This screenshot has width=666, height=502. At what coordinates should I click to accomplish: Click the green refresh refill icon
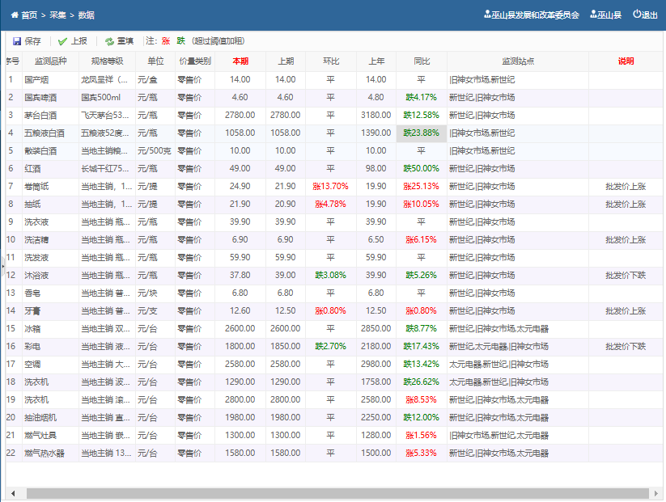pyautogui.click(x=109, y=41)
